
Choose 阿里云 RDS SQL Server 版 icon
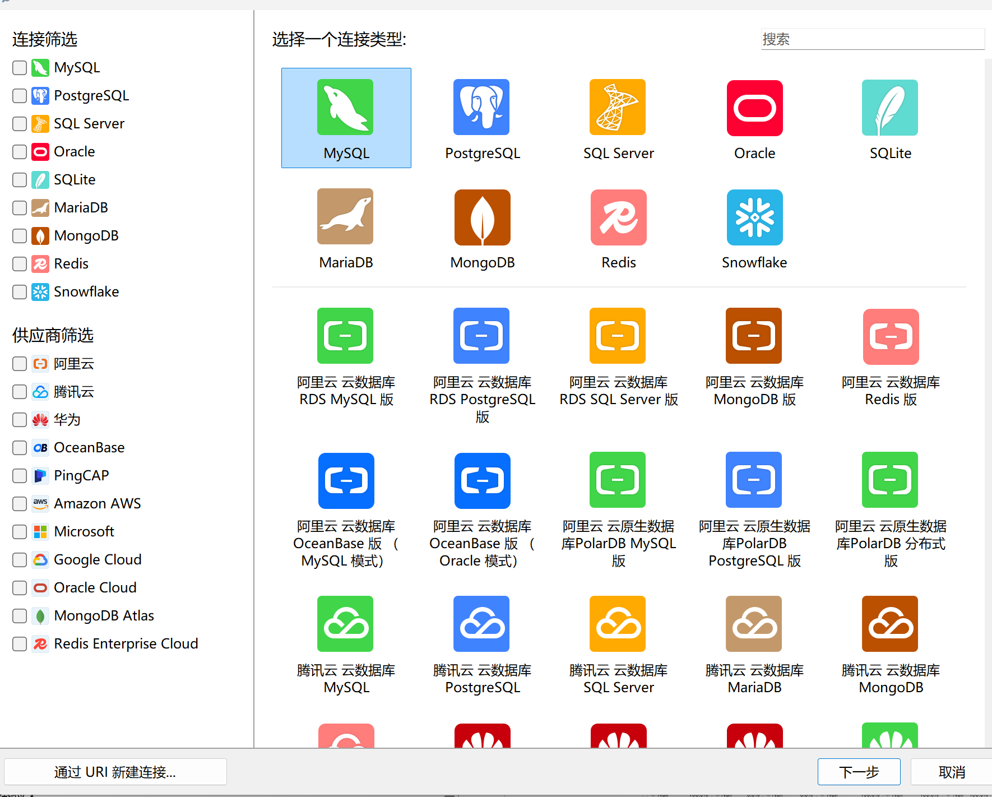click(x=618, y=336)
